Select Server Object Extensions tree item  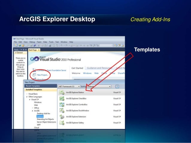click(46, 122)
